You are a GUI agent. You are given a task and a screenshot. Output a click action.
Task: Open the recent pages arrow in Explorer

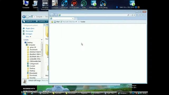pyautogui.click(x=30, y=17)
